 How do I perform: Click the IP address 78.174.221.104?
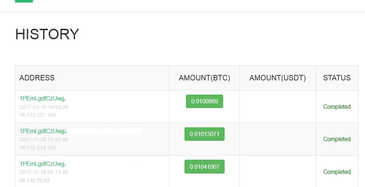(38, 115)
